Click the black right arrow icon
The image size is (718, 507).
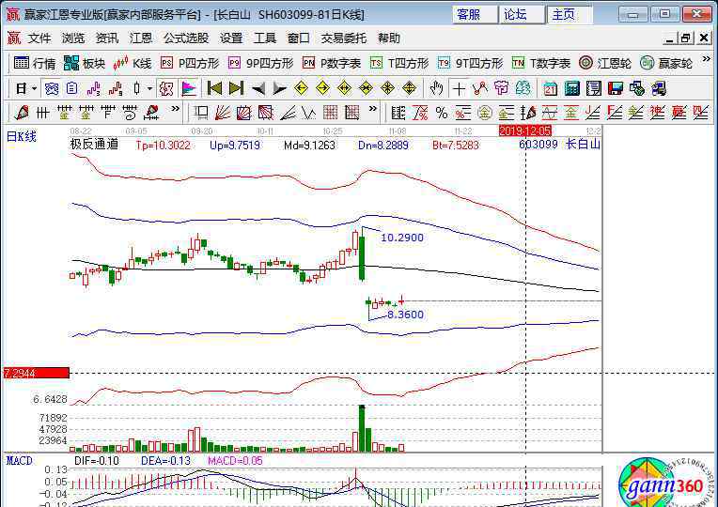pos(279,88)
